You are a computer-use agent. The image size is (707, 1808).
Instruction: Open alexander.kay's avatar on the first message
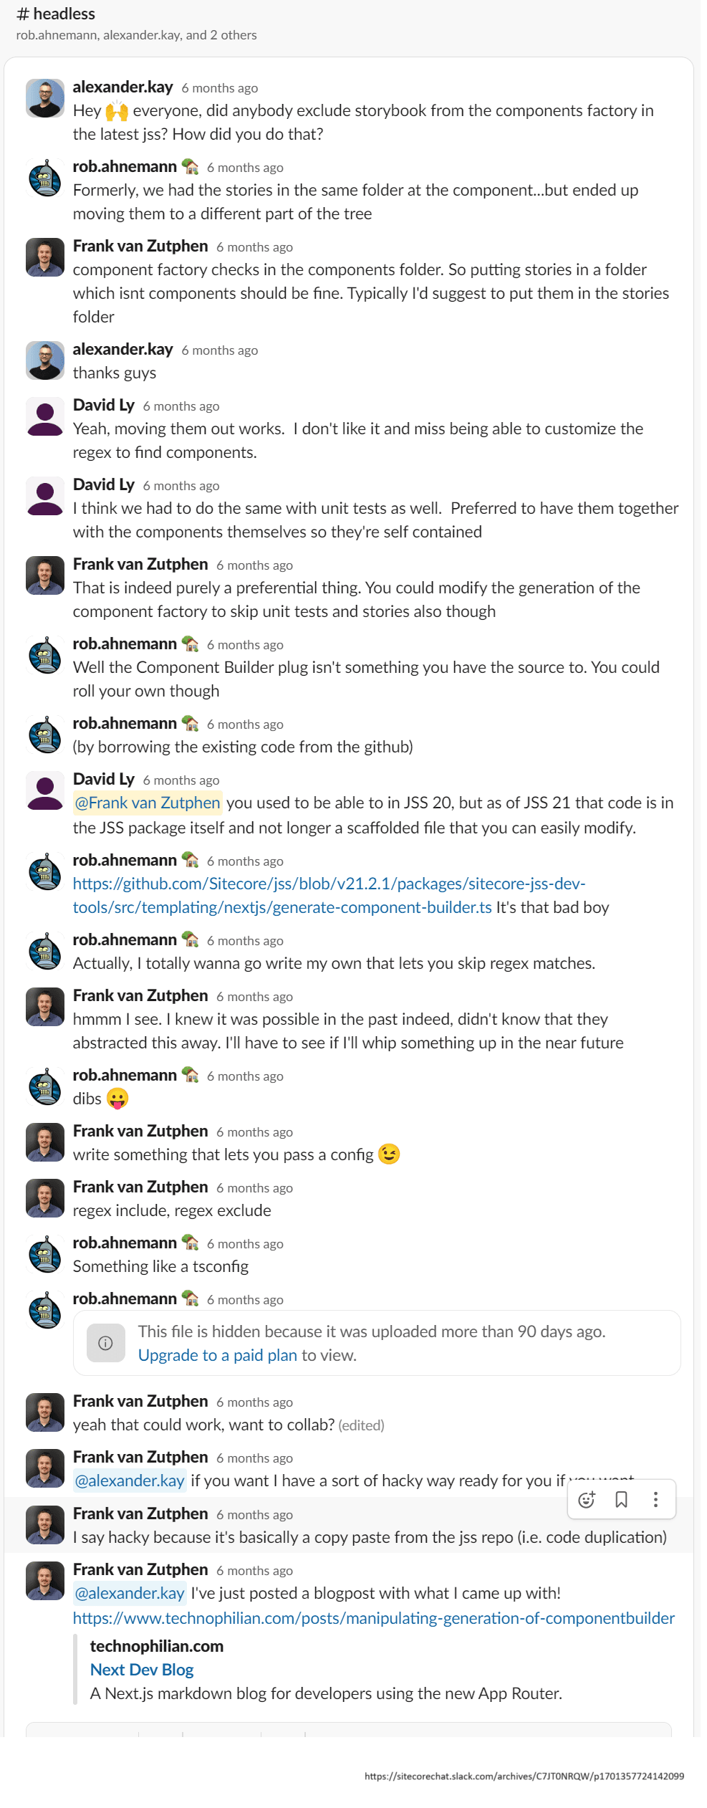tap(45, 98)
